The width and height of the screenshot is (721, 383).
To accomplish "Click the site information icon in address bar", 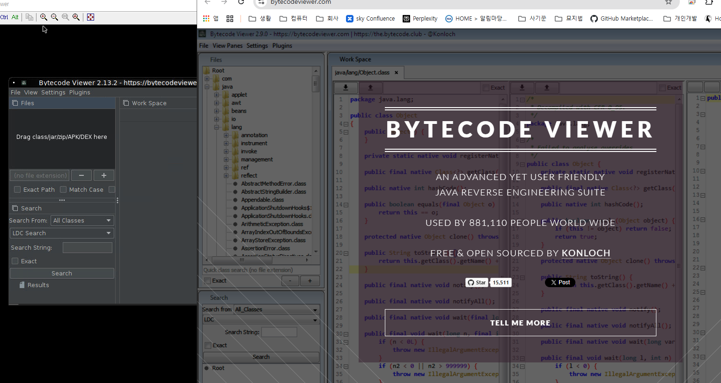I will [261, 2].
